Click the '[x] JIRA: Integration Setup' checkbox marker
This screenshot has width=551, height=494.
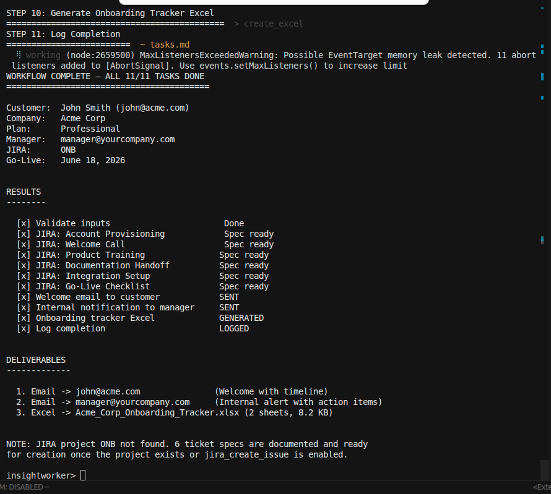click(24, 276)
